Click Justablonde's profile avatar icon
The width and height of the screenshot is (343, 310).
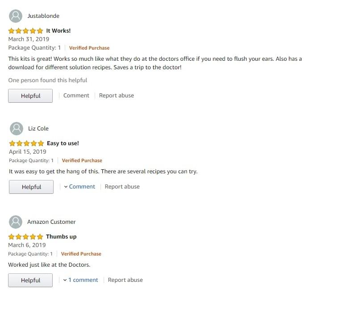[16, 16]
